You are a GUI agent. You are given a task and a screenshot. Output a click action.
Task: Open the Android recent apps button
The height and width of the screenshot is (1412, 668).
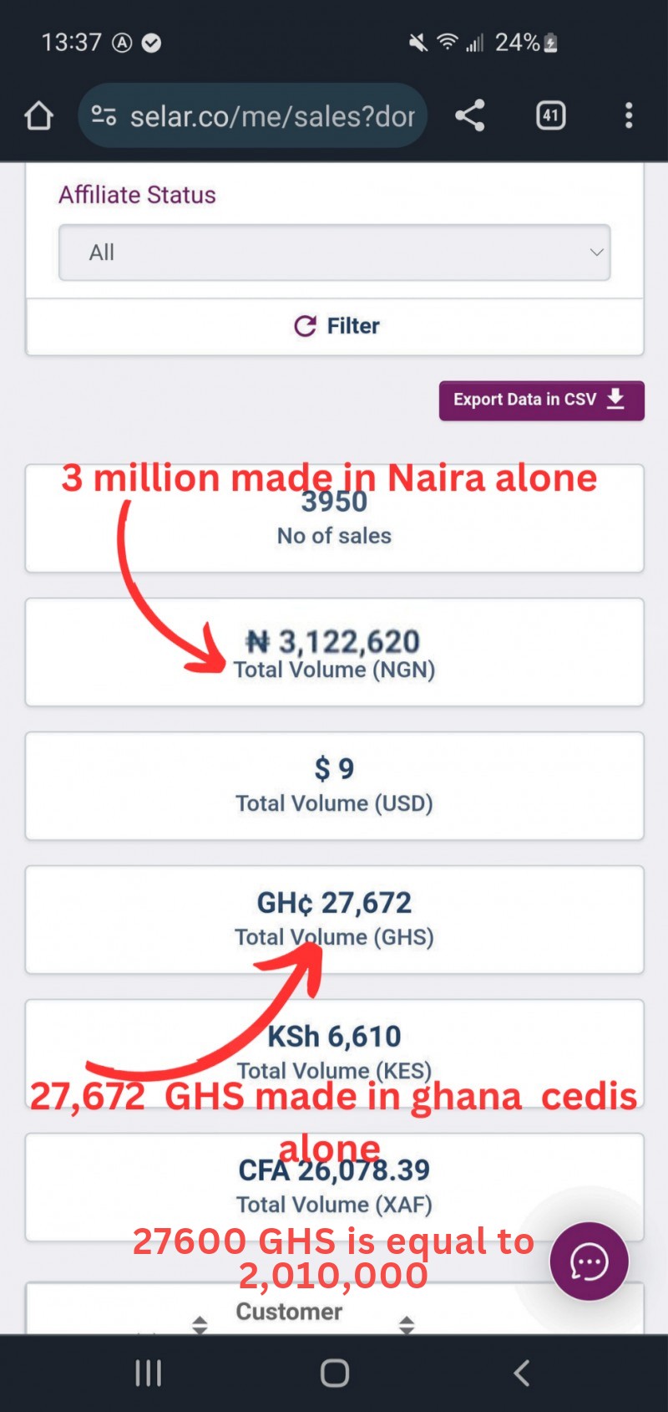pyautogui.click(x=149, y=1373)
